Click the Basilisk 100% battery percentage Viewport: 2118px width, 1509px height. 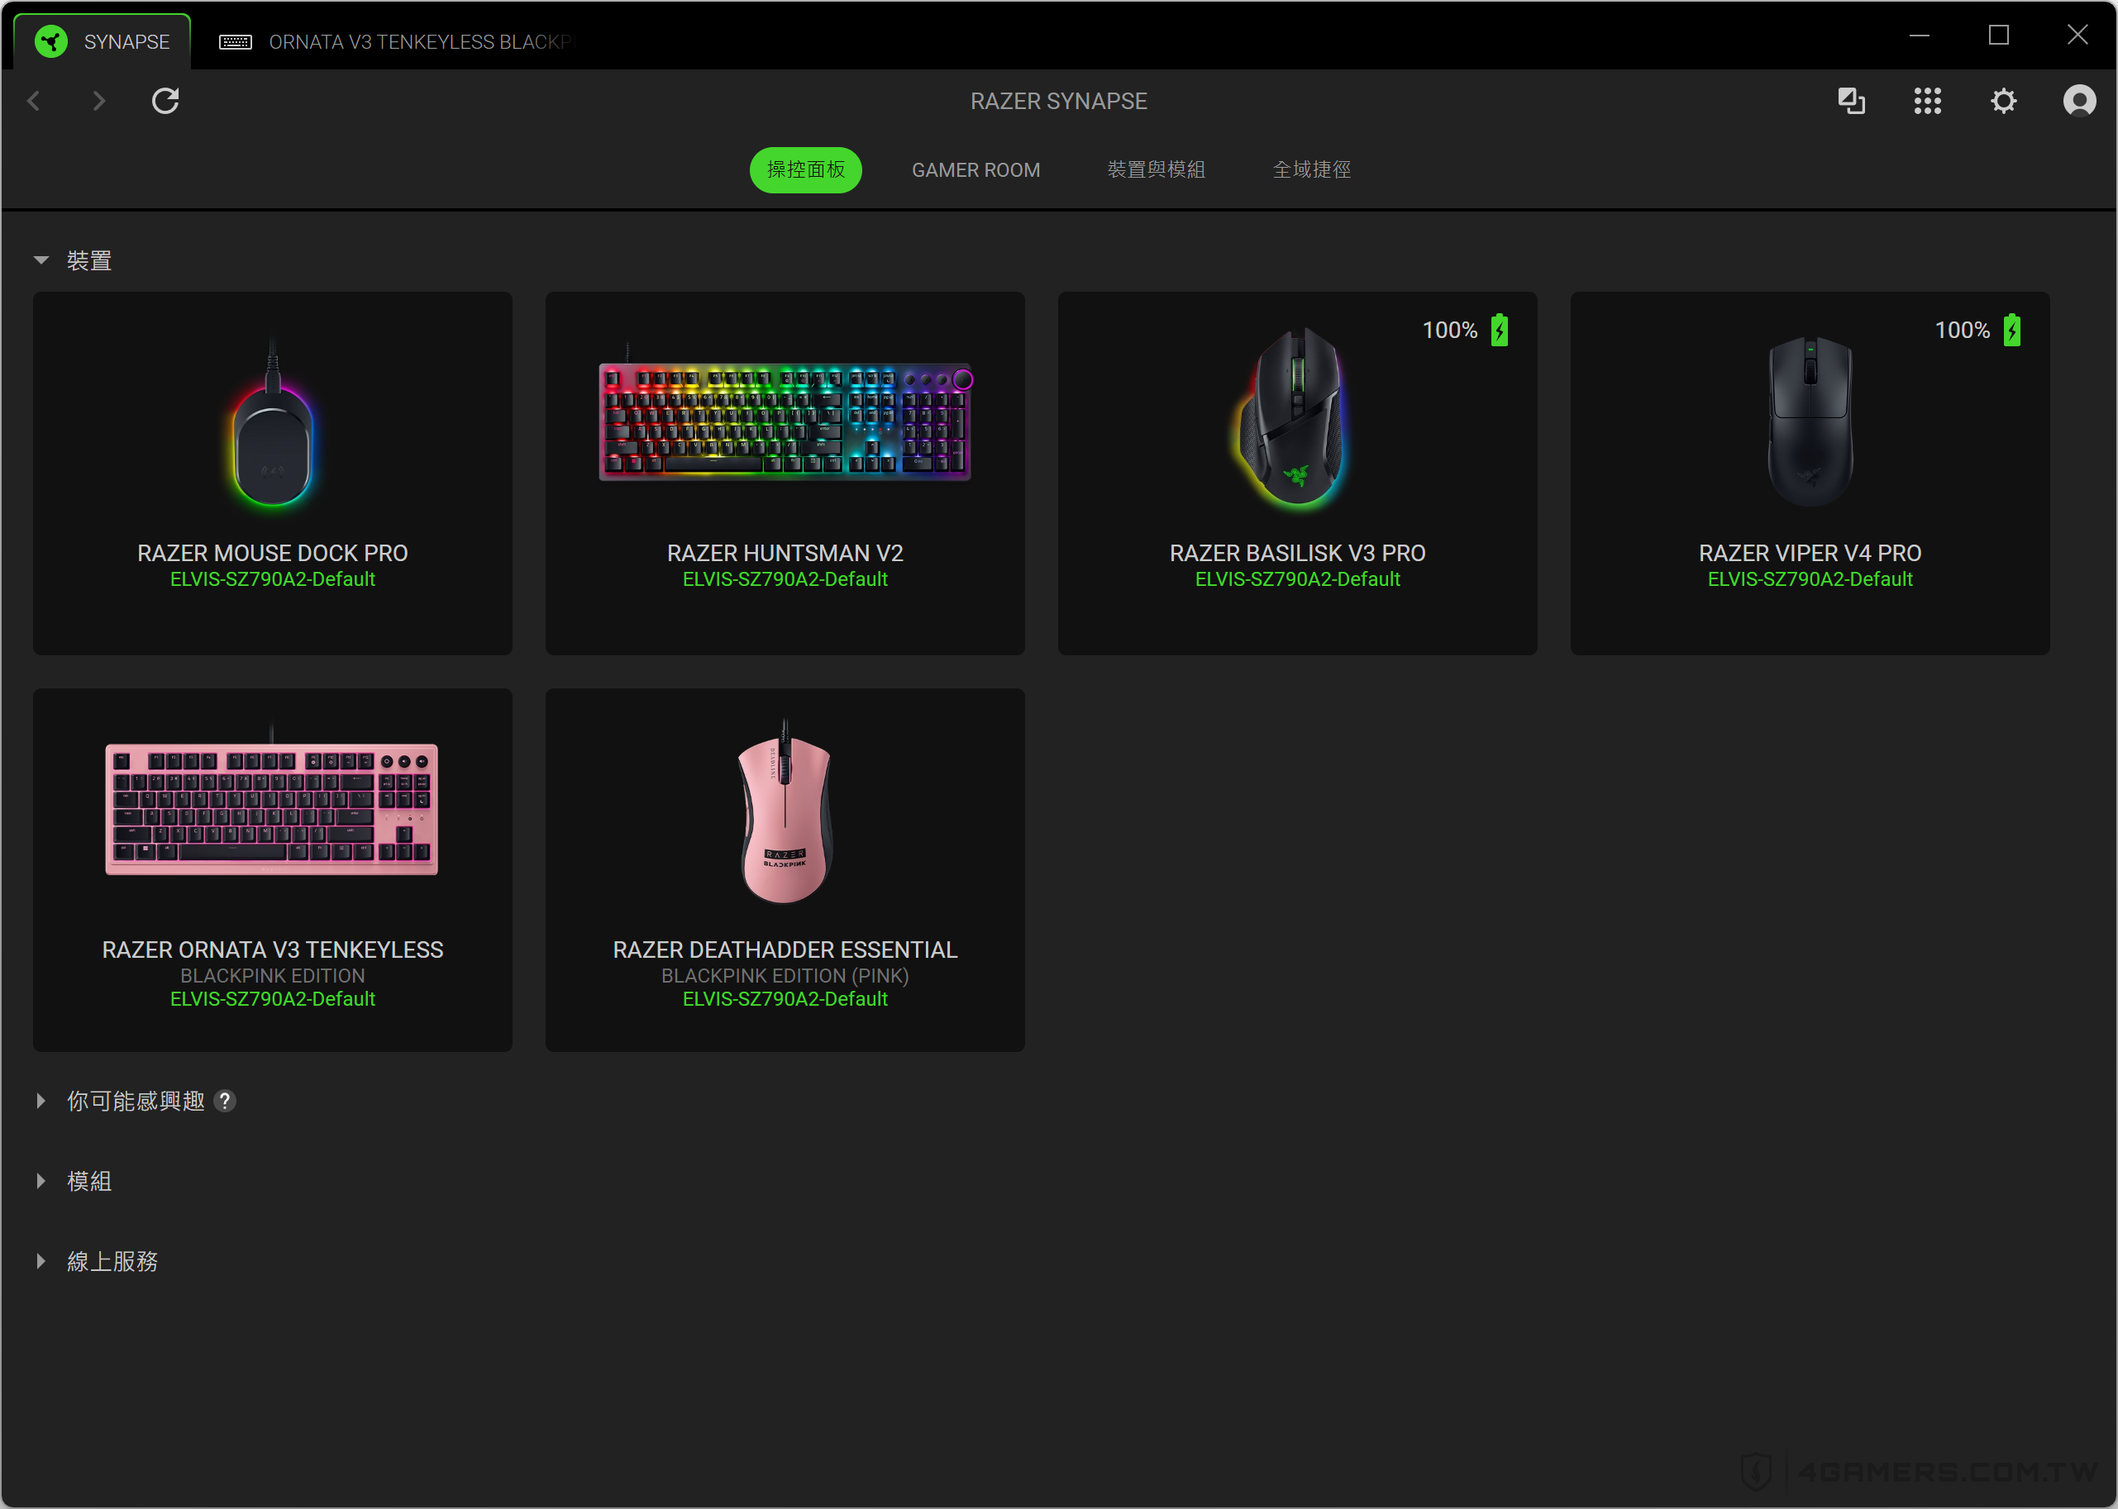1450,330
